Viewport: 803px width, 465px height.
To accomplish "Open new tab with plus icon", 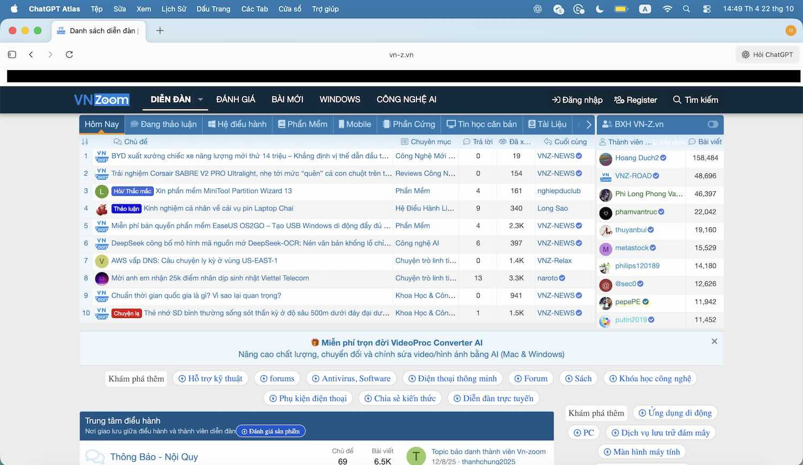I will pos(160,30).
